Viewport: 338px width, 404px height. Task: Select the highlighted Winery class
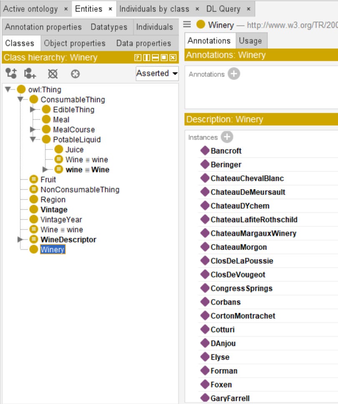coord(53,249)
